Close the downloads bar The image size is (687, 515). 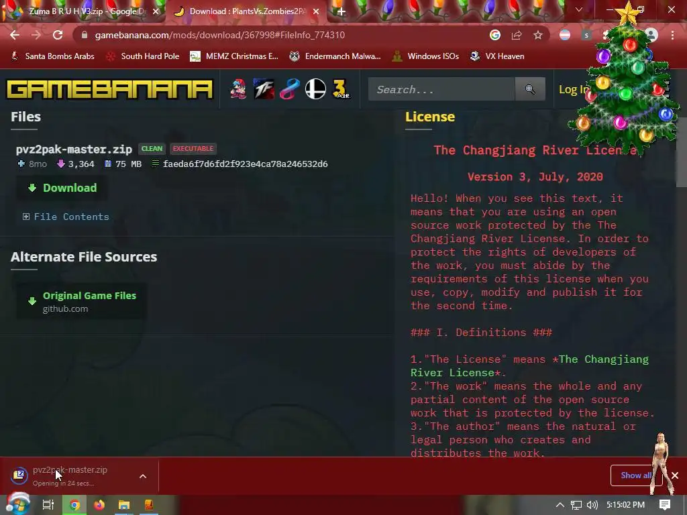tap(675, 475)
